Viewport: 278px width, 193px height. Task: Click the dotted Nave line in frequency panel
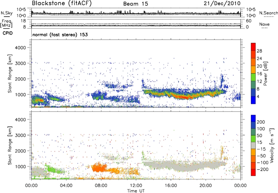136,24
